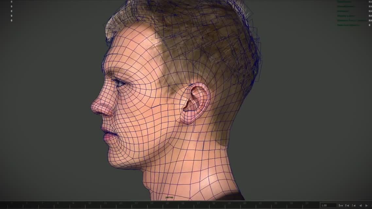Step back one frame button
372x209 pixels.
tap(347, 205)
